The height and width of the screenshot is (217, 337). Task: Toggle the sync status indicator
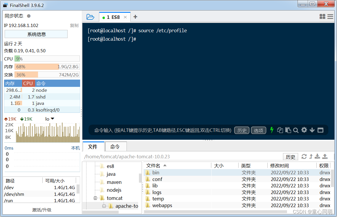click(x=29, y=16)
